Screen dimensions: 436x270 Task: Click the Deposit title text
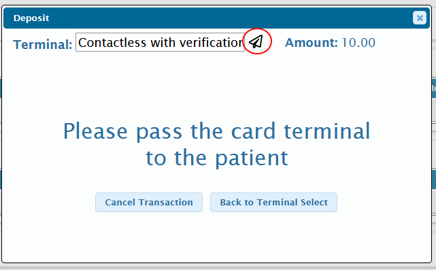coord(31,18)
